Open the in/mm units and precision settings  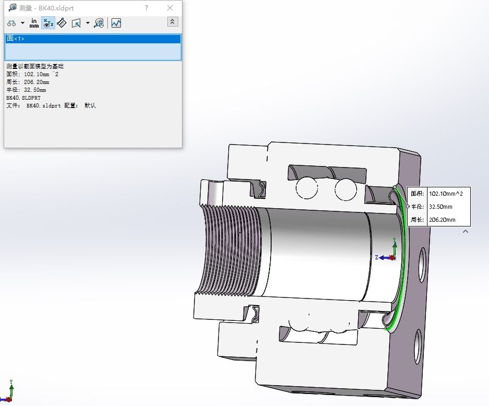point(34,23)
